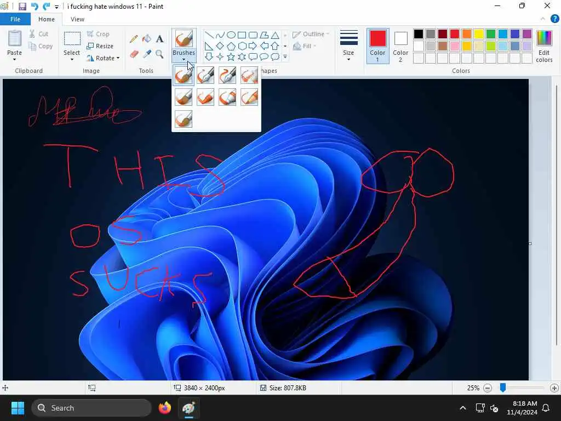Show hidden system tray icons
561x421 pixels.
[462, 408]
